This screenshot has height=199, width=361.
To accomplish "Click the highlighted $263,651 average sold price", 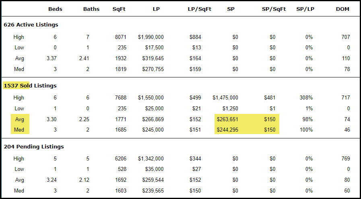I will tap(227, 119).
